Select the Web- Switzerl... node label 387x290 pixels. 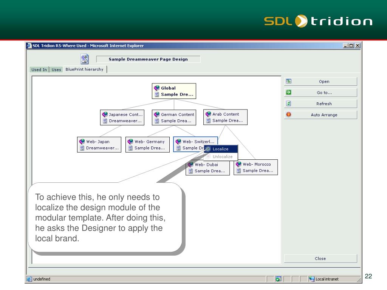(198, 142)
